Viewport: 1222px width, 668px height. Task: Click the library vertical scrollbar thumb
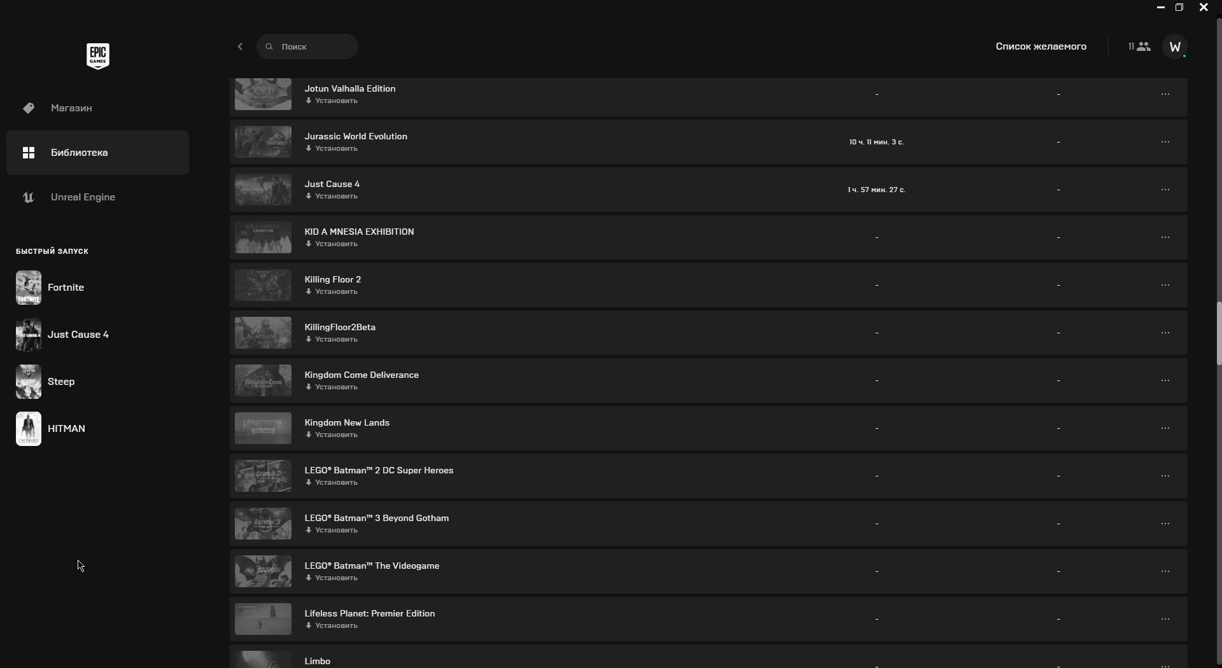point(1219,333)
